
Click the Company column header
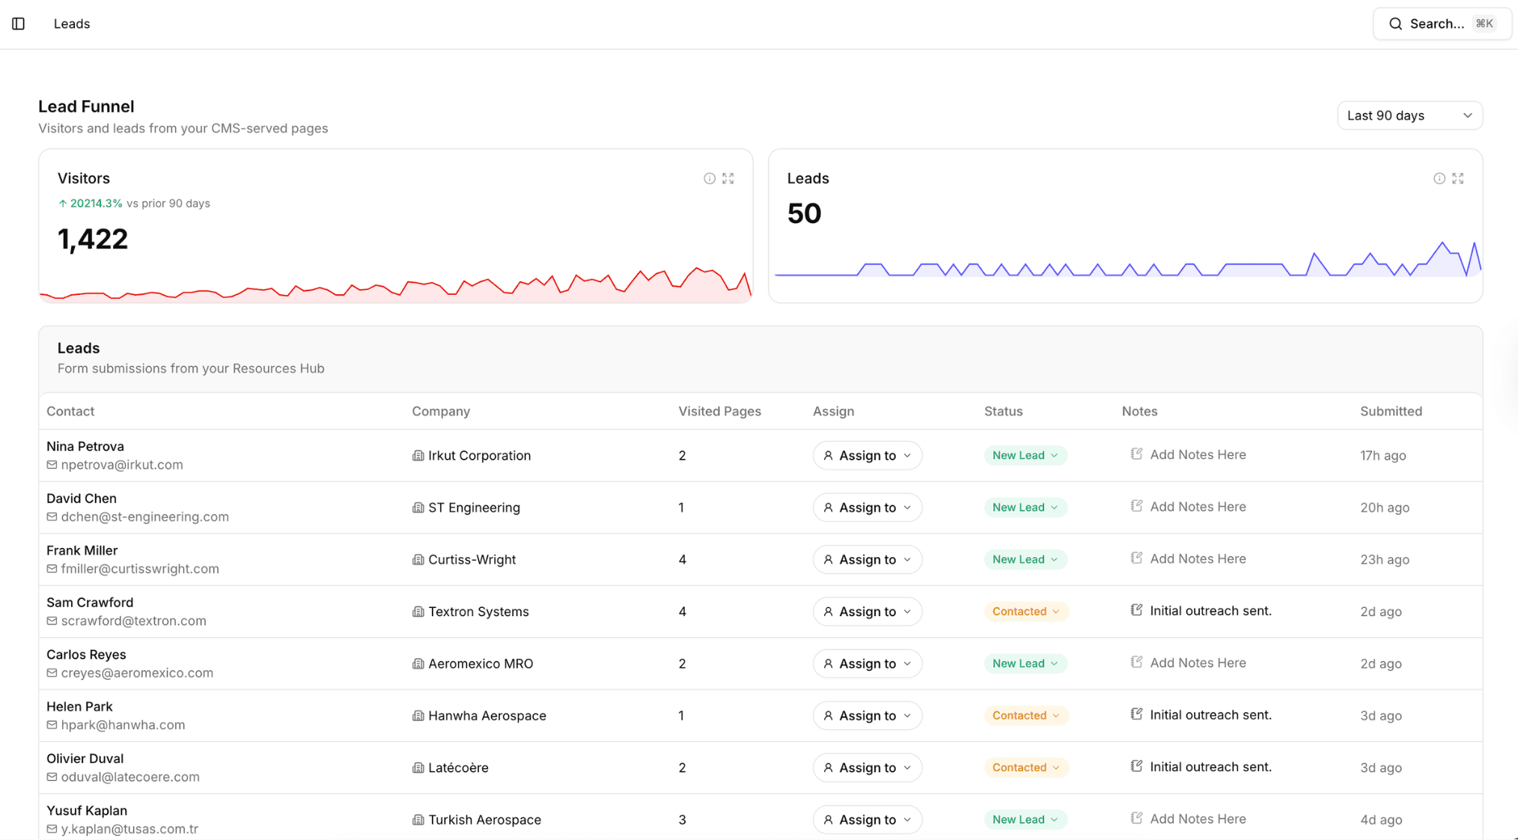point(441,411)
